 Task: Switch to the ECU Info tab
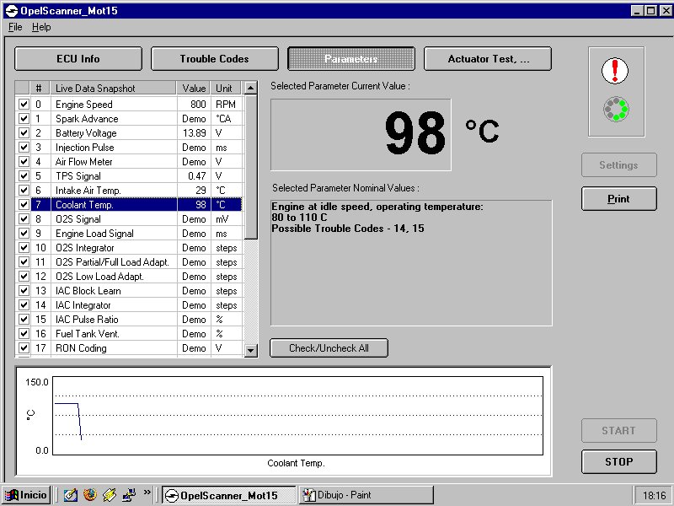coord(78,58)
